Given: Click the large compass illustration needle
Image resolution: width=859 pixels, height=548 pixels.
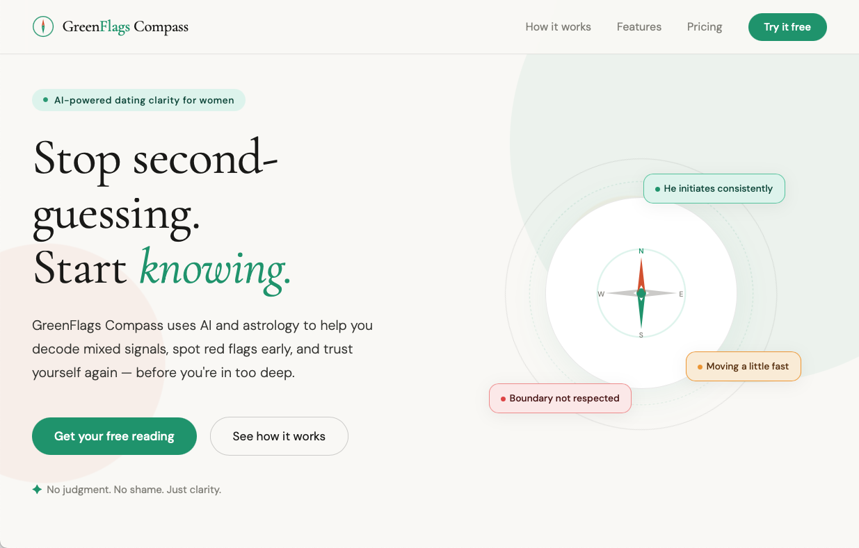Looking at the screenshot, I should click(x=641, y=293).
